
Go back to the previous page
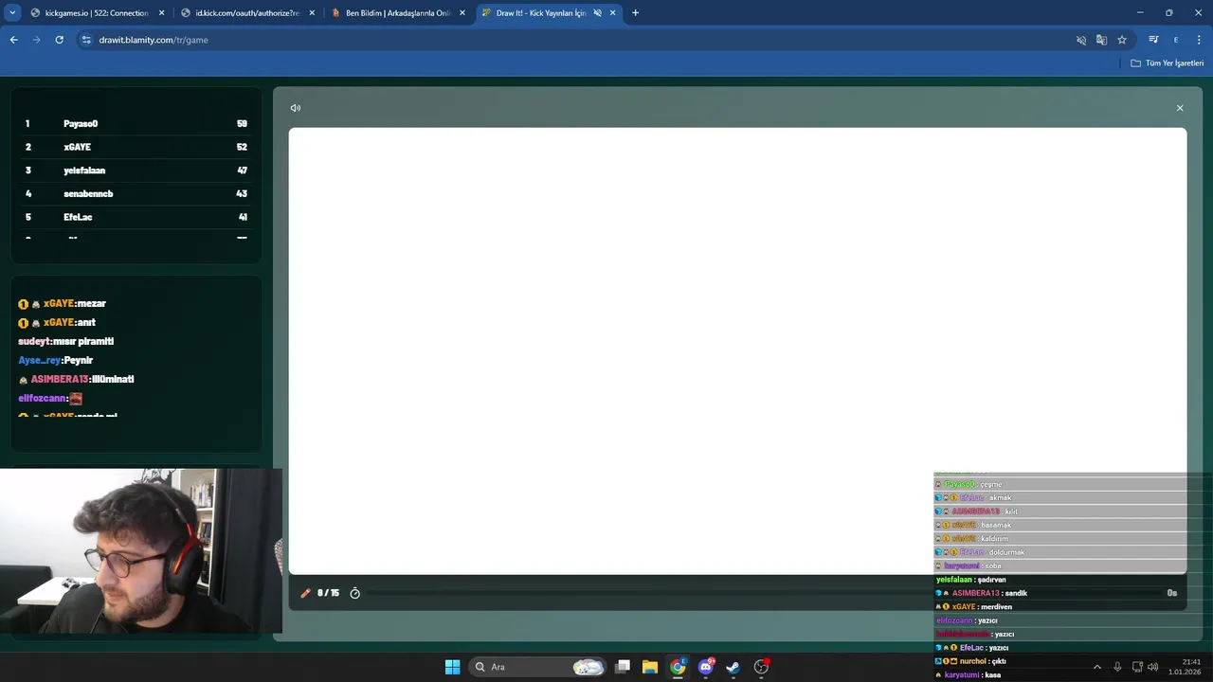(13, 40)
